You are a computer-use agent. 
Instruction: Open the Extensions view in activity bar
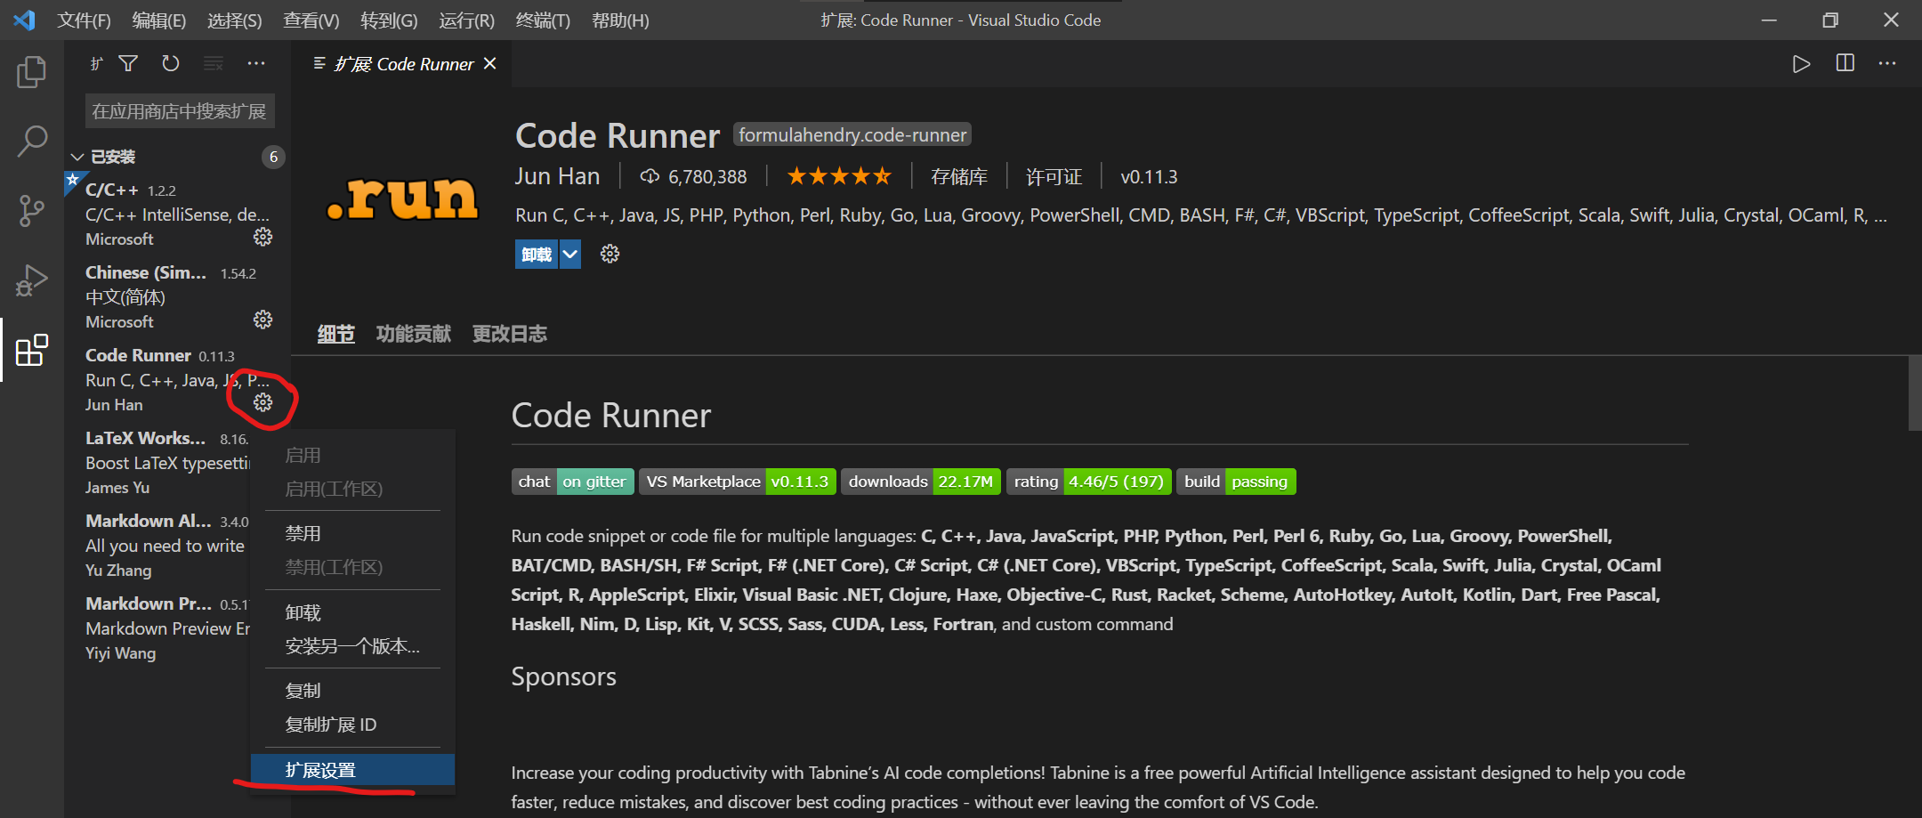[31, 350]
